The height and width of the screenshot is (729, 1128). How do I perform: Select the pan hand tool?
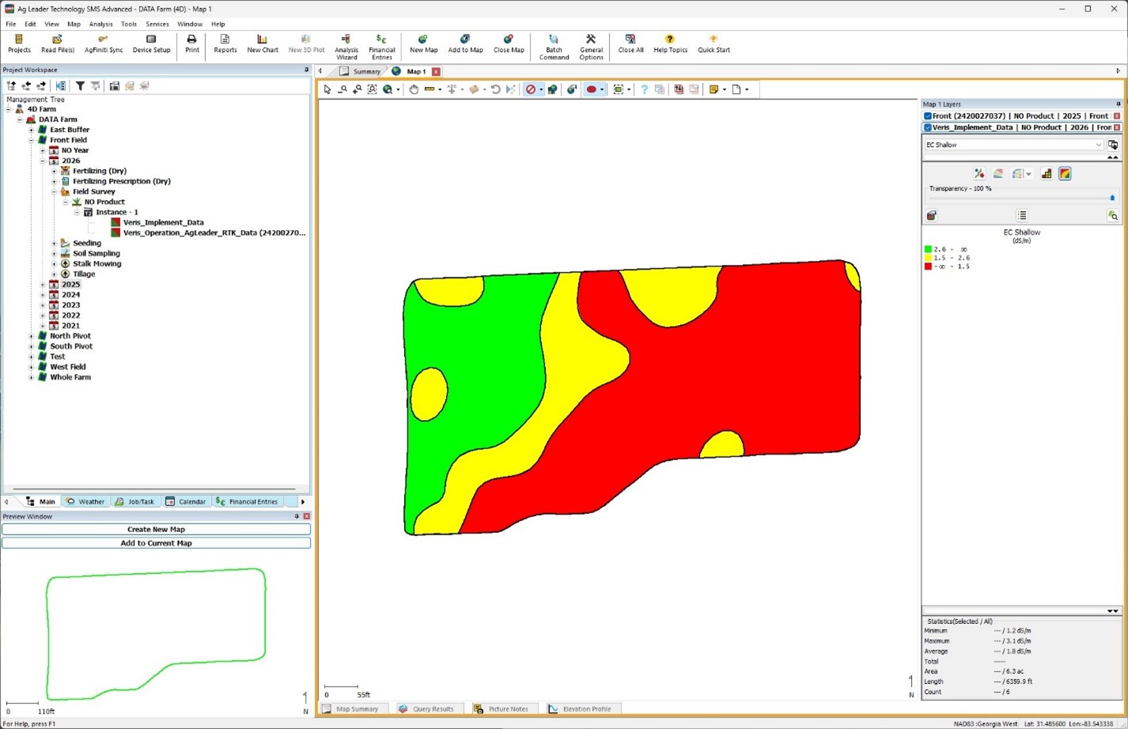pos(413,89)
